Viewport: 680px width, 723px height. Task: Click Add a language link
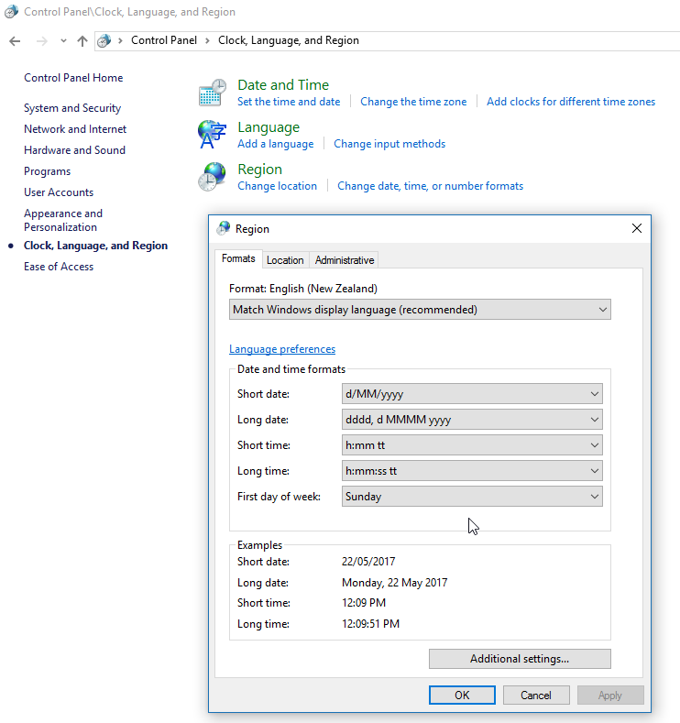[276, 144]
